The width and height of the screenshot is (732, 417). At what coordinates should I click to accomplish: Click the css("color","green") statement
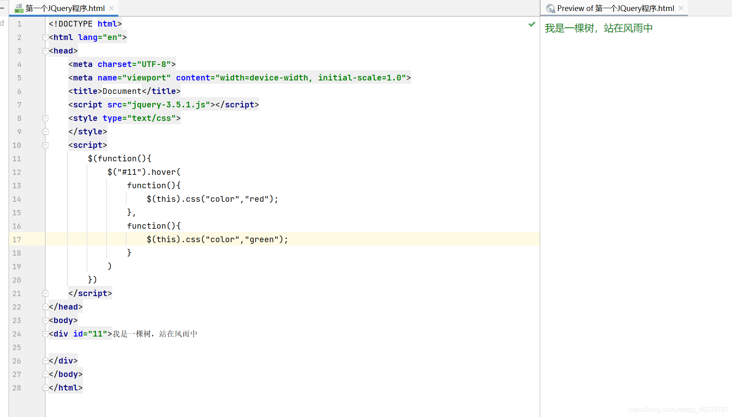click(x=218, y=240)
